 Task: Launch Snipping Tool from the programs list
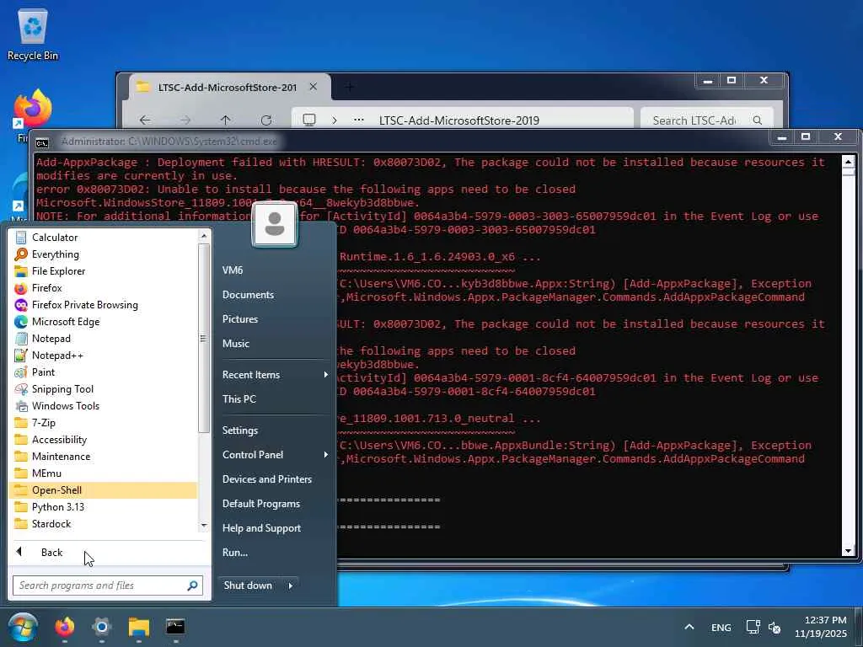coord(103,389)
